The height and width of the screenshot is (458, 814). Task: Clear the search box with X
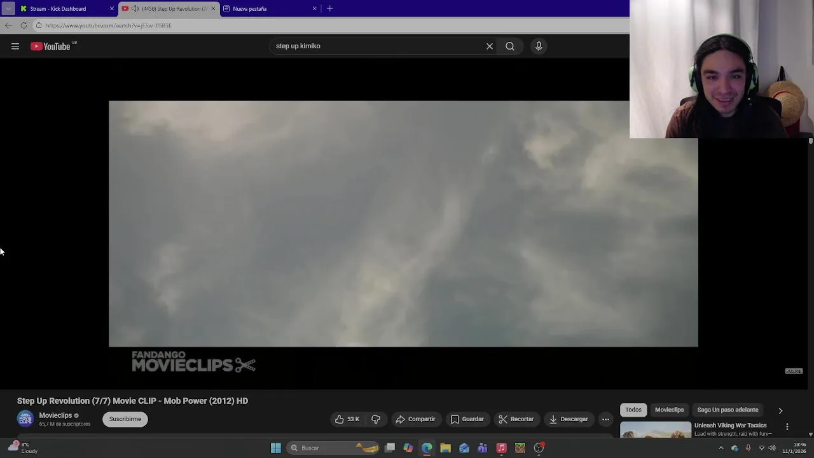coord(490,46)
